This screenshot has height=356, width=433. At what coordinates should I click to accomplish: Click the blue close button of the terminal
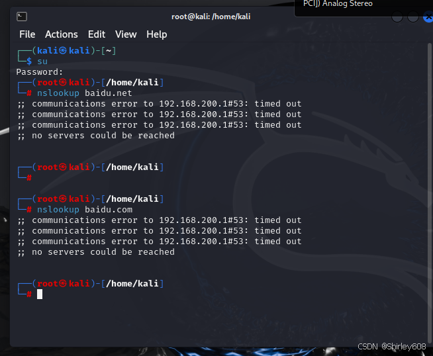428,17
